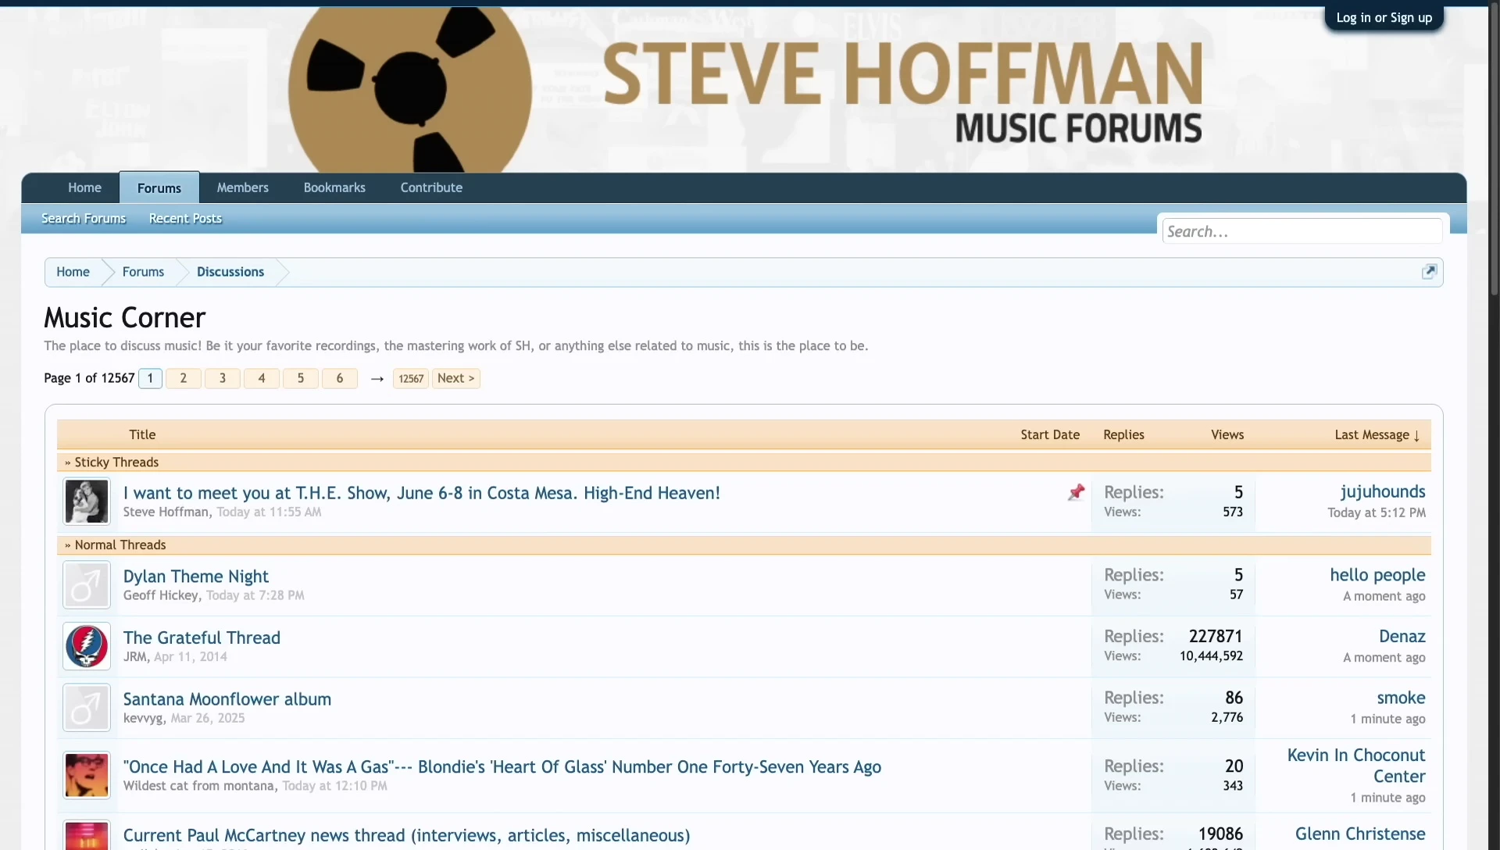Click the Apr 11, 2014 start date
The image size is (1500, 850).
191,657
